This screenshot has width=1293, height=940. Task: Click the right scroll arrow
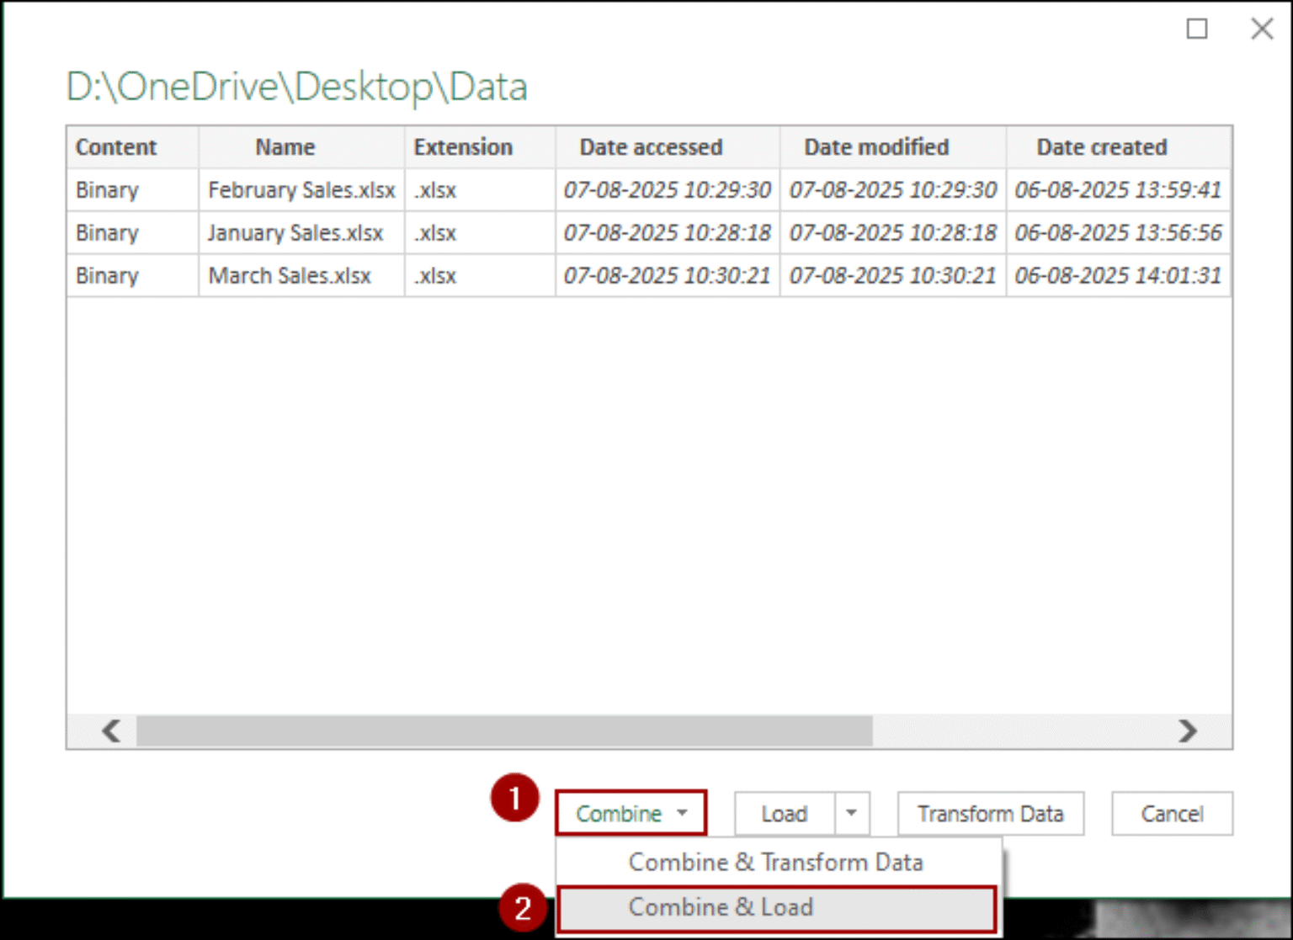coord(1188,731)
